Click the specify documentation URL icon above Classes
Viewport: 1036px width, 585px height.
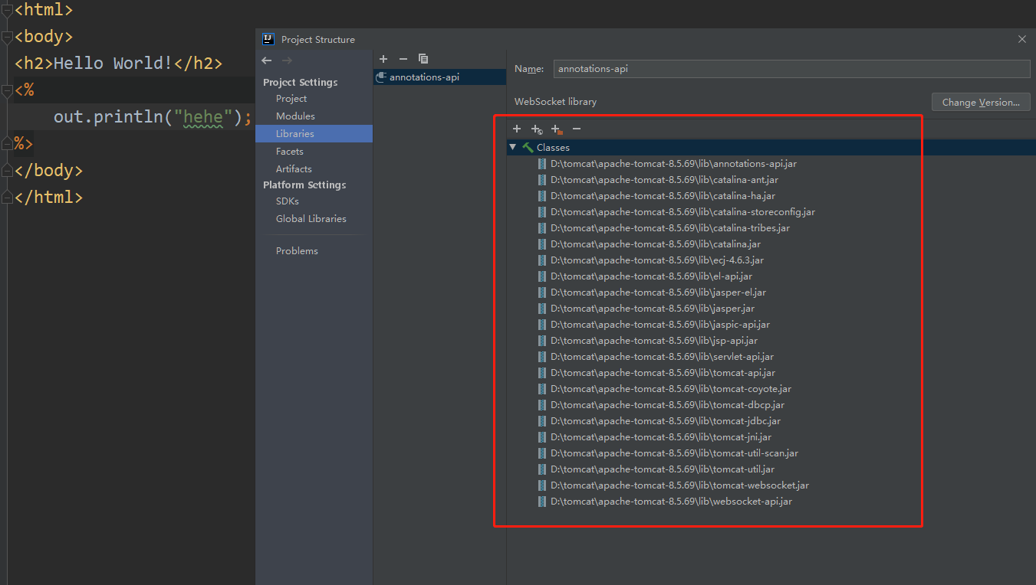click(x=537, y=129)
